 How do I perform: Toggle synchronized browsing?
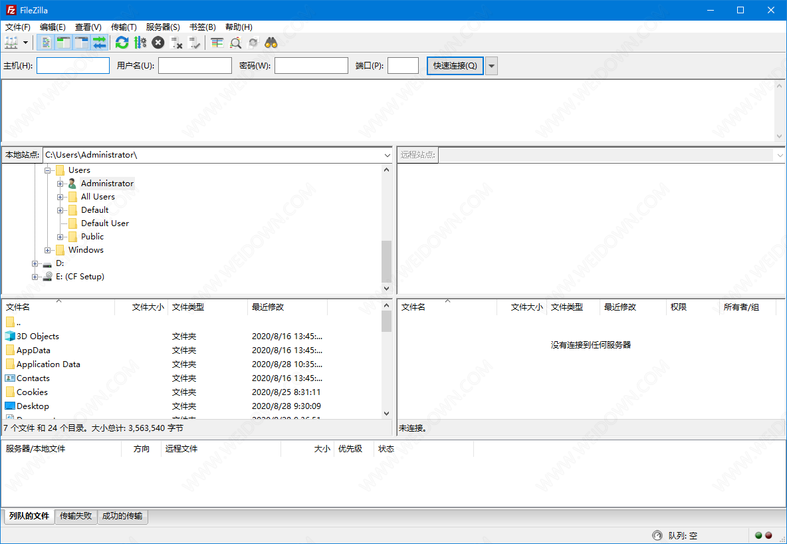[253, 43]
